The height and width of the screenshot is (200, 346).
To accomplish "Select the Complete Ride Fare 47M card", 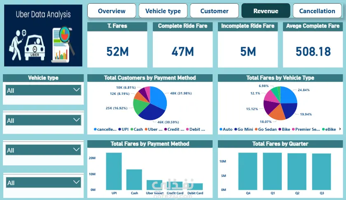I will click(183, 45).
